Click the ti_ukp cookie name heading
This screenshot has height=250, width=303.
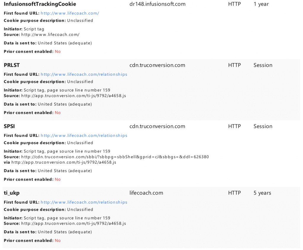tap(12, 193)
